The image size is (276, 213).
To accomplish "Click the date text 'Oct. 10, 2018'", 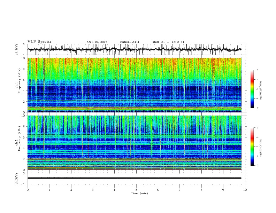I will pos(97,42).
